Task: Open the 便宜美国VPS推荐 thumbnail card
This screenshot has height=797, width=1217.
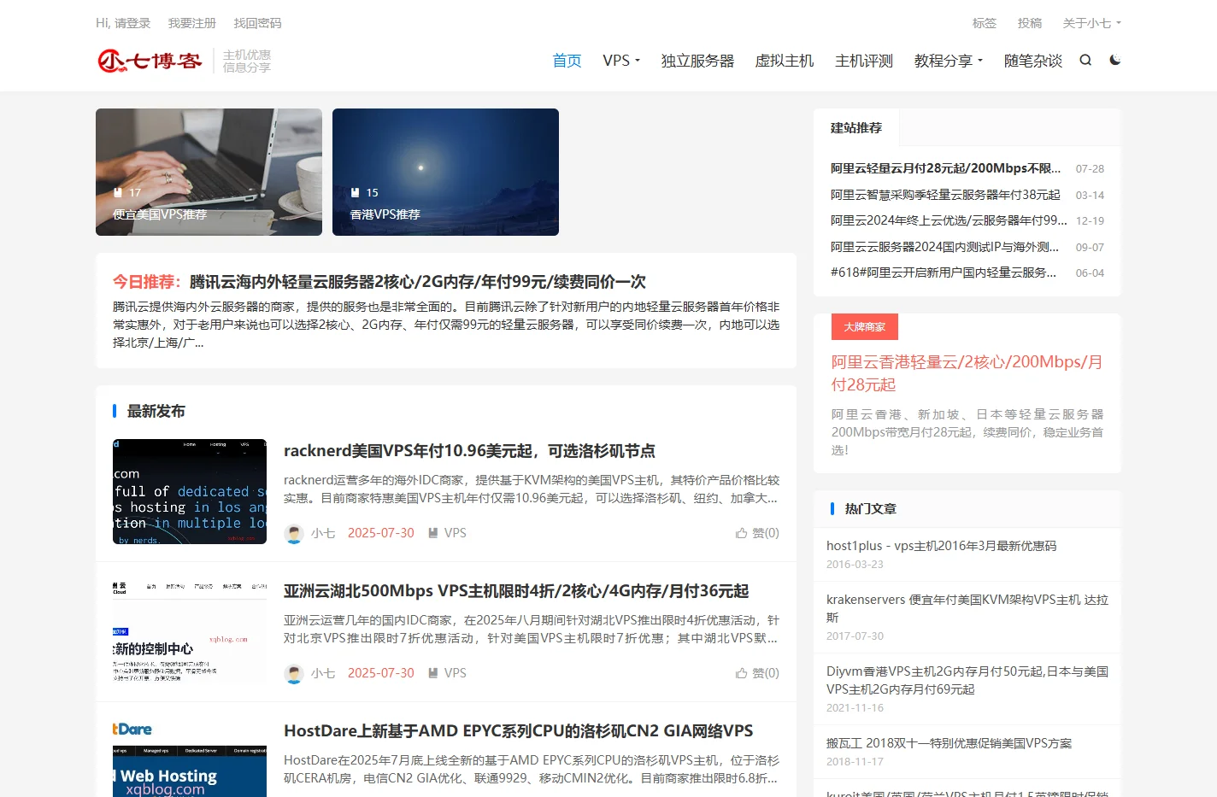Action: tap(209, 172)
